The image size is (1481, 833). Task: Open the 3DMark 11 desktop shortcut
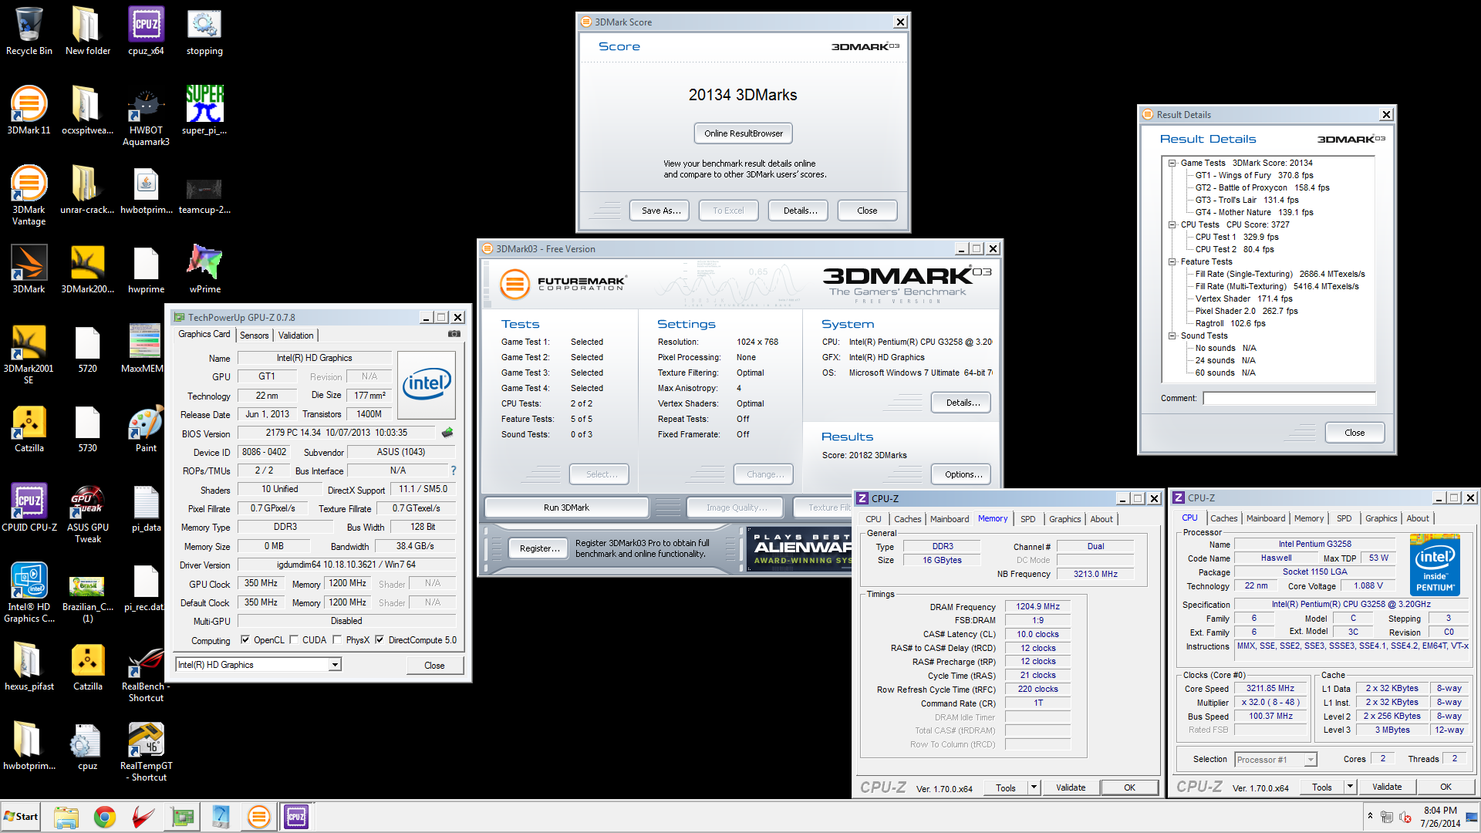29,111
